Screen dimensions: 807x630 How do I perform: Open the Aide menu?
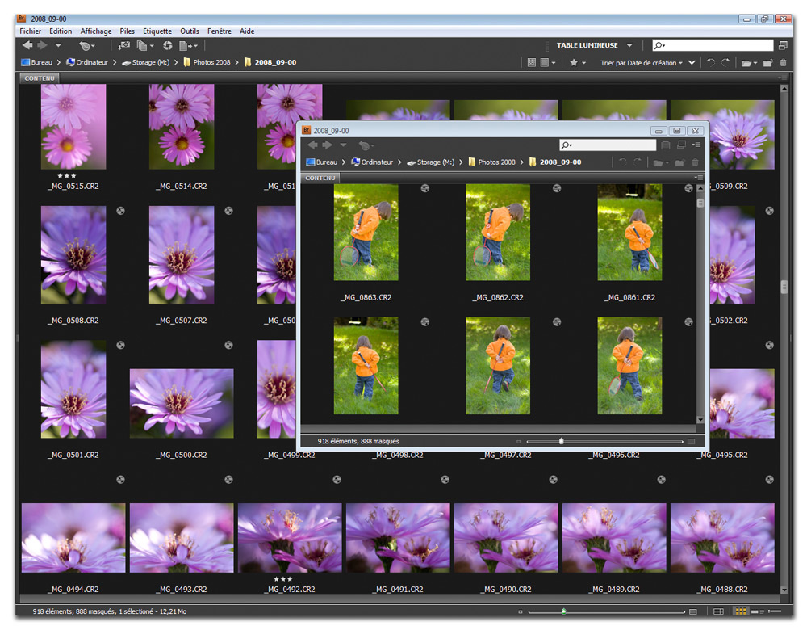(247, 31)
